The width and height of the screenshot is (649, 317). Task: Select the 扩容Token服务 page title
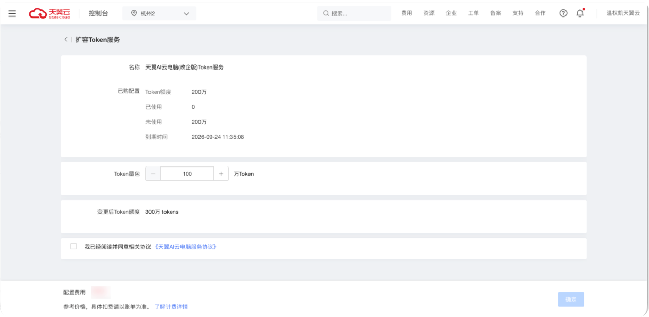[97, 39]
